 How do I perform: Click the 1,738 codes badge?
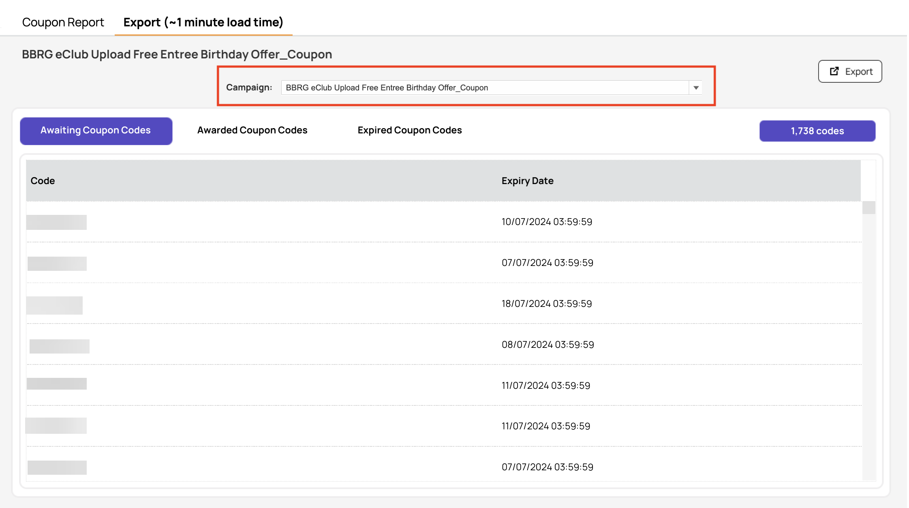tap(817, 131)
